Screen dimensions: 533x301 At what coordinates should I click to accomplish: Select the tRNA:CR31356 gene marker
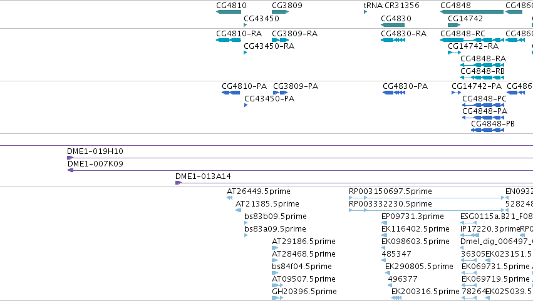coord(365,12)
